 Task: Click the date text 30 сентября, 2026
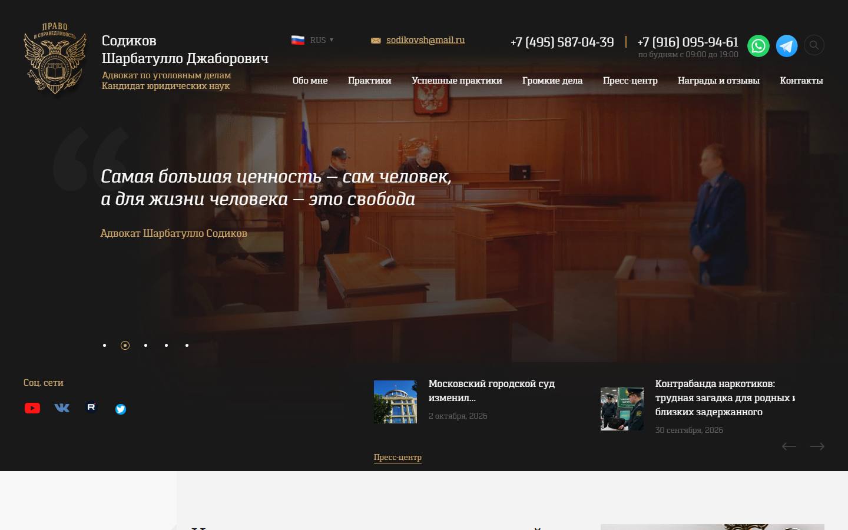689,430
